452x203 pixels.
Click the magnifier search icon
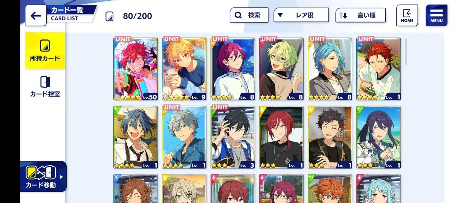click(x=238, y=15)
